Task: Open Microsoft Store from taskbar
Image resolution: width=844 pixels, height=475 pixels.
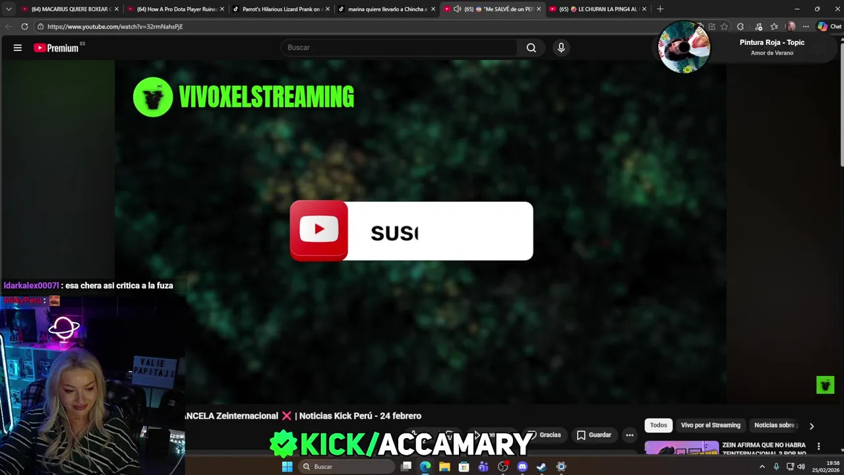Action: click(464, 466)
